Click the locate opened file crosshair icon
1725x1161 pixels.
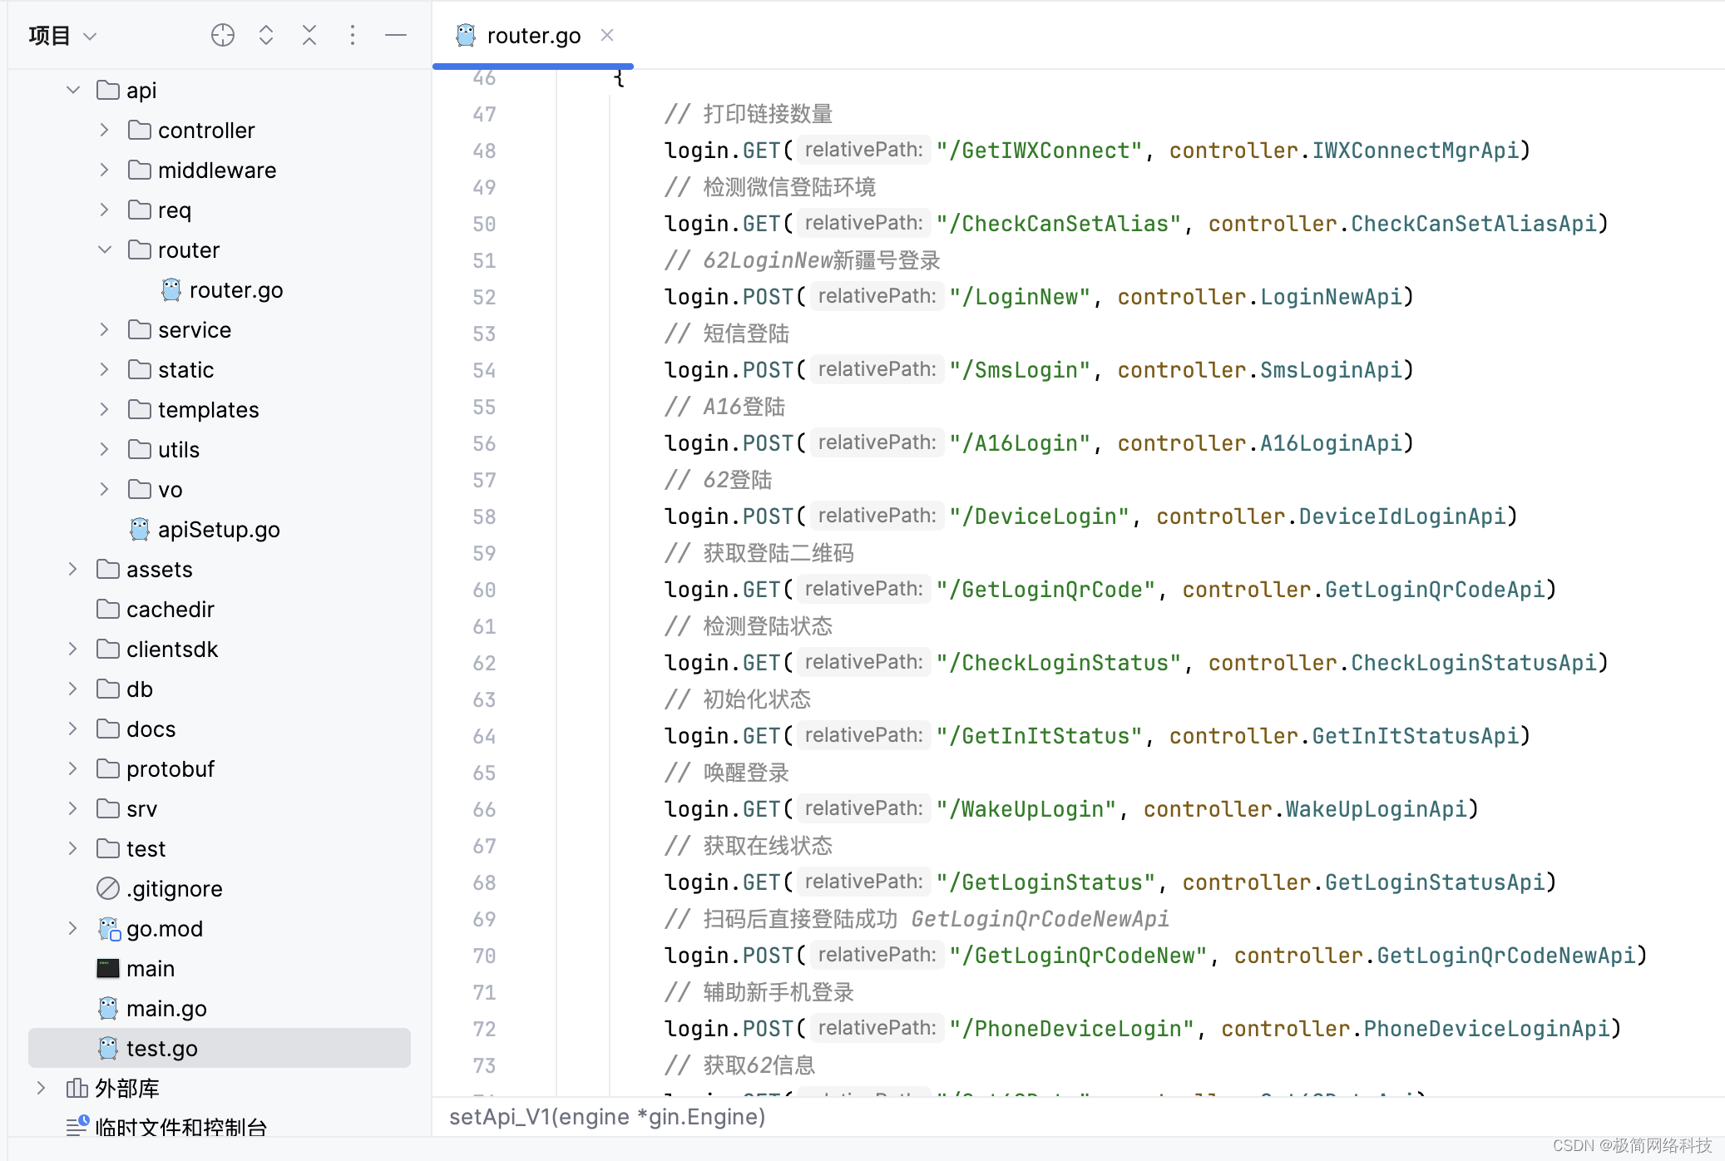tap(223, 35)
